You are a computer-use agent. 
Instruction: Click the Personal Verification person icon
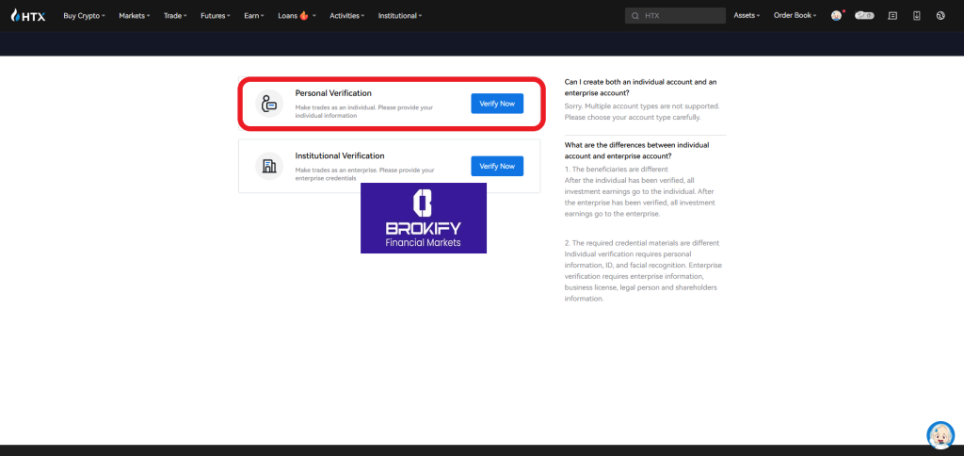(269, 104)
